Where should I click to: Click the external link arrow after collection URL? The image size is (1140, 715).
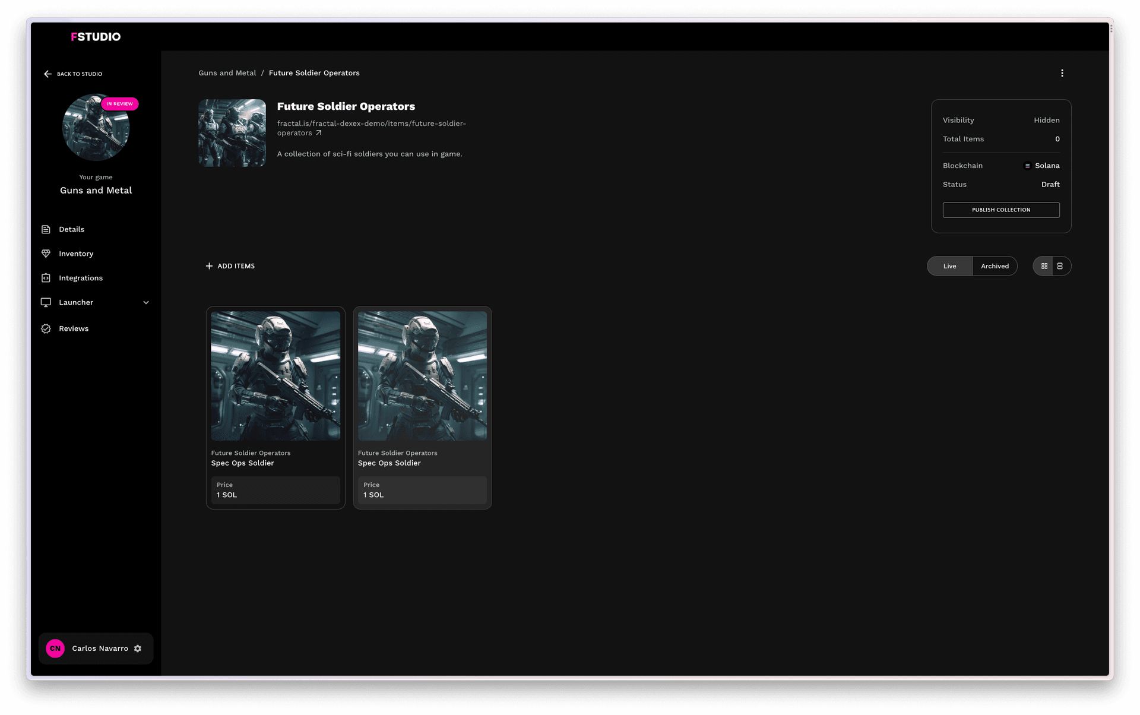319,133
